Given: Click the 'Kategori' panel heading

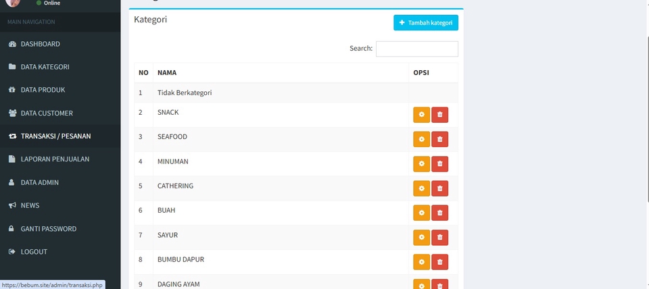Looking at the screenshot, I should (150, 20).
